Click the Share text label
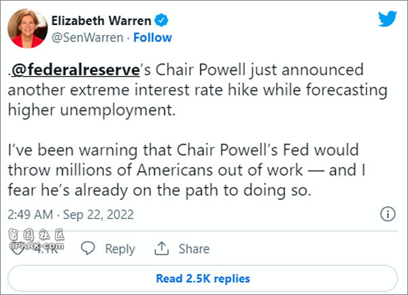This screenshot has height=295, width=408. [x=194, y=249]
